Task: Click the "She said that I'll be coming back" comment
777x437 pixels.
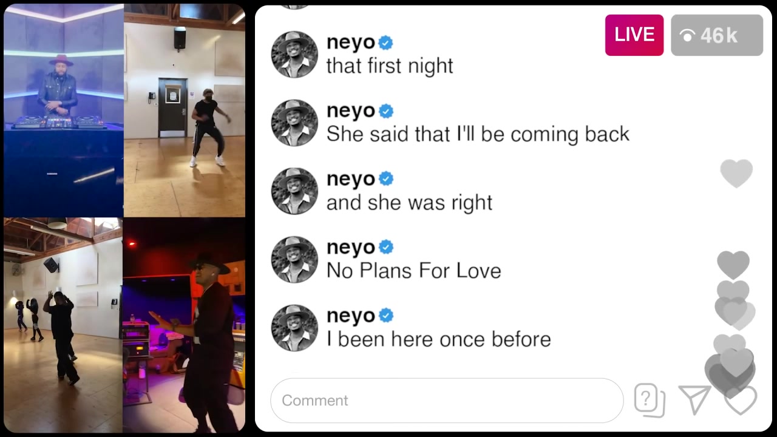Action: click(478, 134)
